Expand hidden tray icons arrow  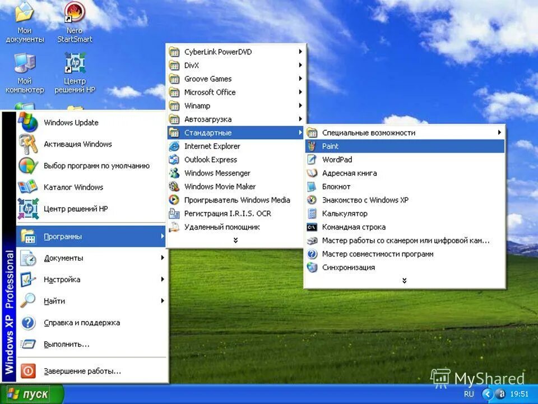487,394
